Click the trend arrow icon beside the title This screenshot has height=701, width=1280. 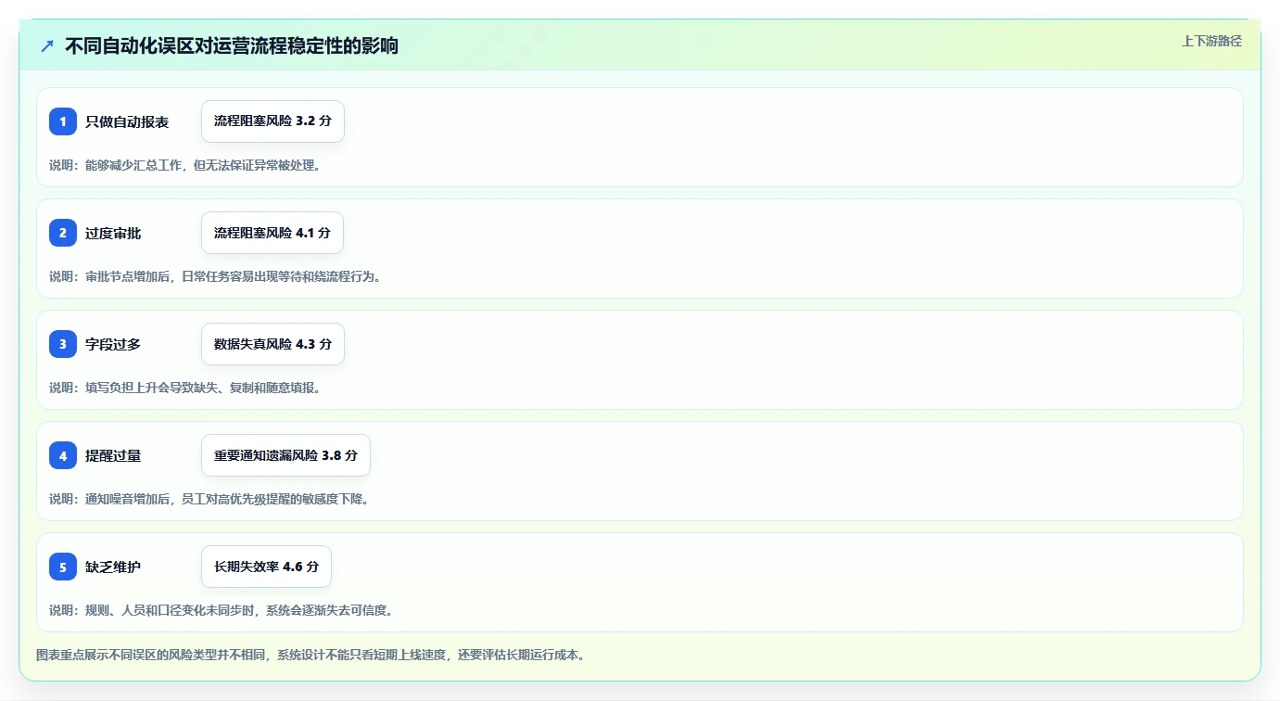47,45
